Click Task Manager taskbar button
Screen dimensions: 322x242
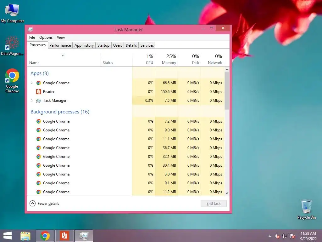tap(84, 236)
